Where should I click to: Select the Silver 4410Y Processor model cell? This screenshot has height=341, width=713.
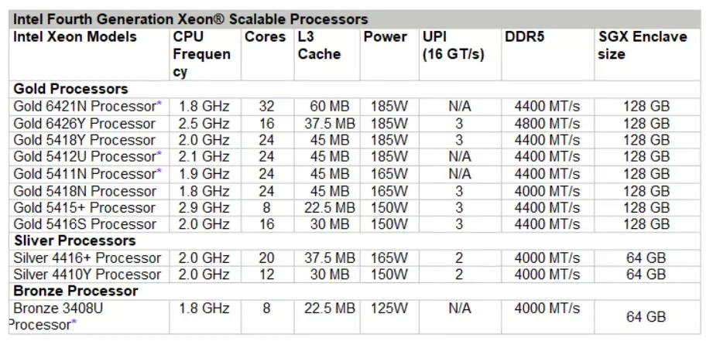87,275
